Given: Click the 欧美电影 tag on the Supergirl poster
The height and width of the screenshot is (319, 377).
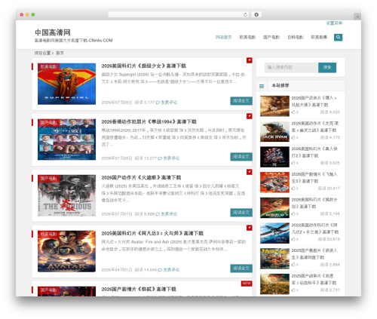Looking at the screenshot, I should coord(48,66).
